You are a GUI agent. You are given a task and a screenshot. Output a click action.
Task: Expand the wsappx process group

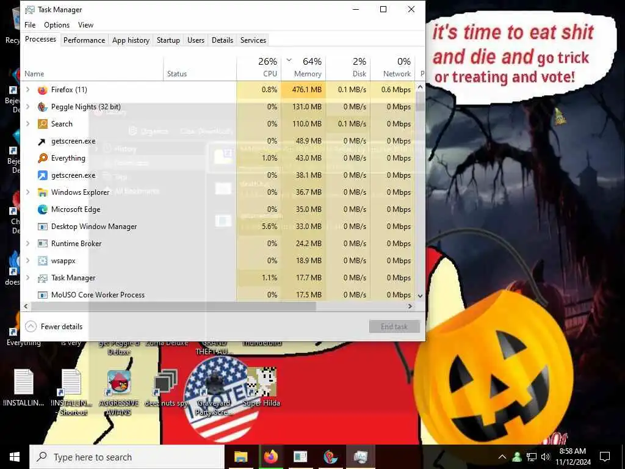coord(27,261)
